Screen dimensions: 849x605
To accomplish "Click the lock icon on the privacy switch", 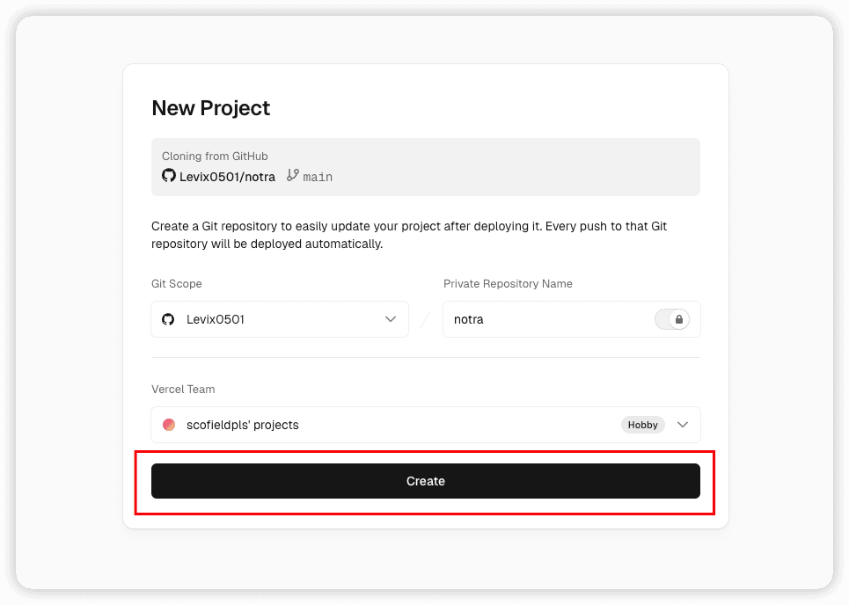I will [x=678, y=319].
